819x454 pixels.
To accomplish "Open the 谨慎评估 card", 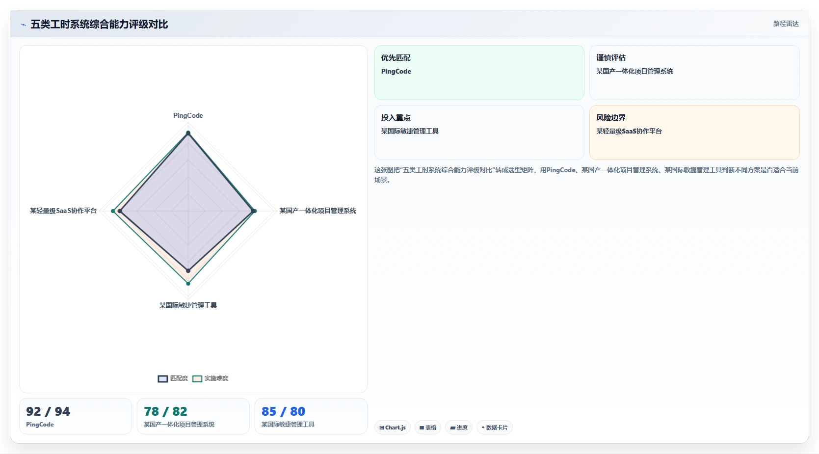I will click(x=694, y=73).
